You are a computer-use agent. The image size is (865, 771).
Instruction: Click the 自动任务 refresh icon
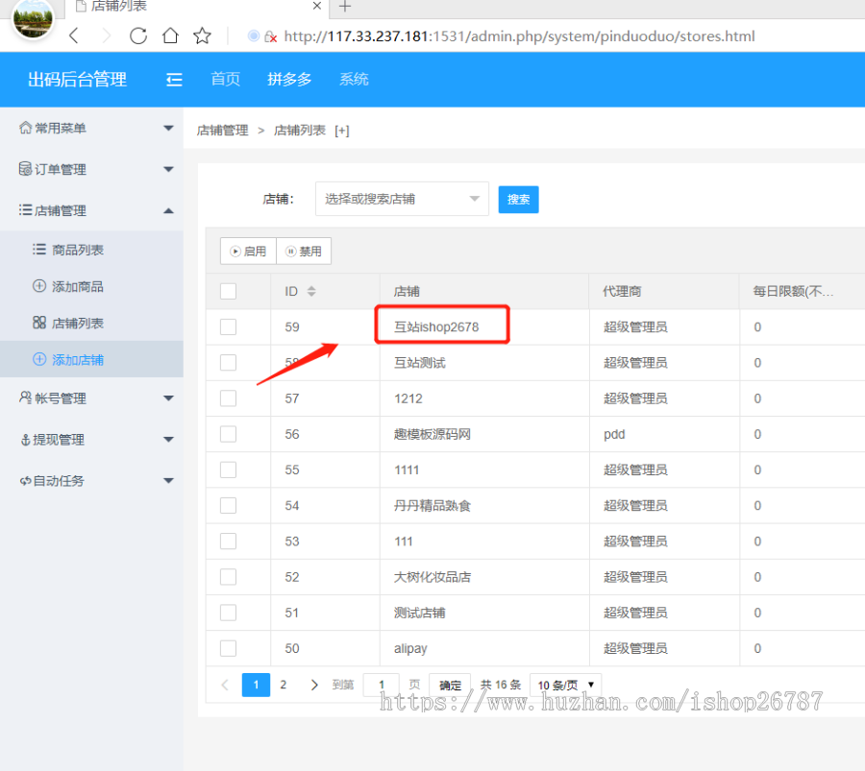(x=24, y=480)
